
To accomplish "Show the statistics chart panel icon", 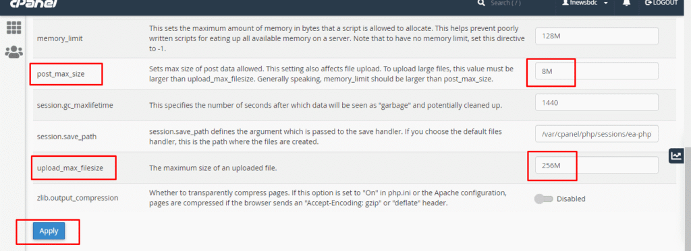I will pos(676,155).
